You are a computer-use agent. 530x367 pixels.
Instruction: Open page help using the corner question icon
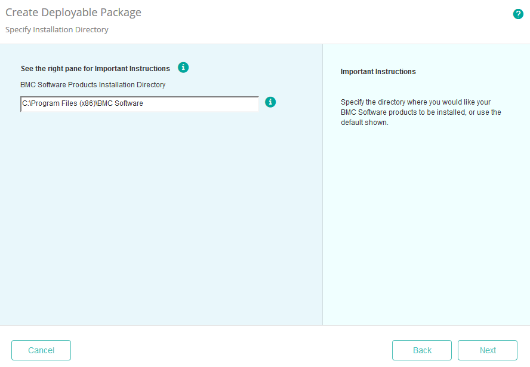coord(518,14)
